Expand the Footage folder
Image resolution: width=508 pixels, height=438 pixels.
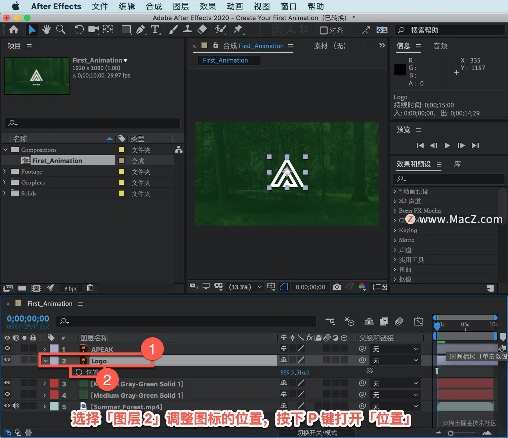[x=4, y=171]
